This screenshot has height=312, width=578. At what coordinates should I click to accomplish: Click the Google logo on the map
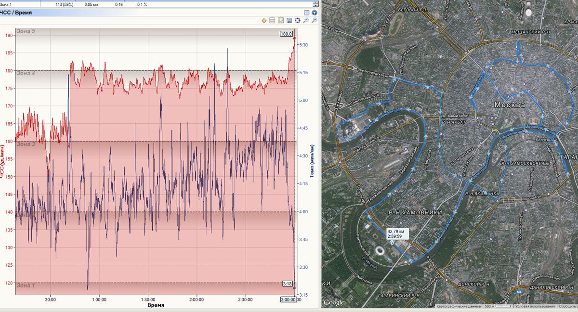tap(333, 303)
